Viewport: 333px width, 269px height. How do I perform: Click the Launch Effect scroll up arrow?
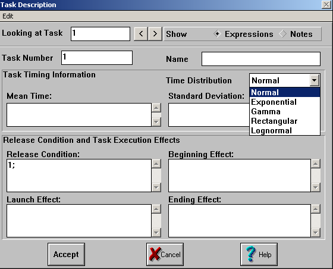[x=156, y=209]
